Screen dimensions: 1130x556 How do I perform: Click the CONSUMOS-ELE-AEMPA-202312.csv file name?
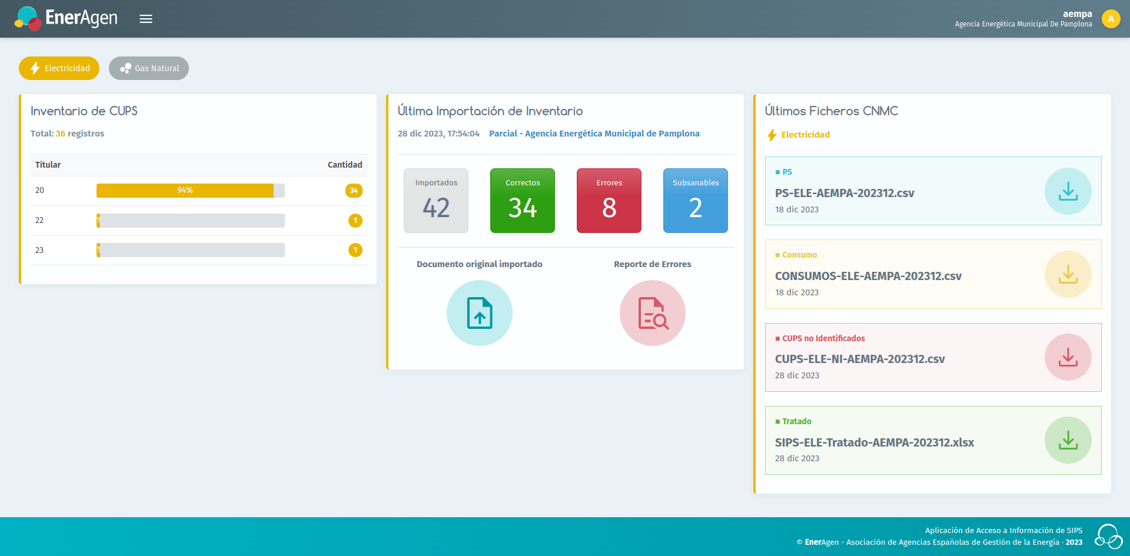pyautogui.click(x=868, y=276)
